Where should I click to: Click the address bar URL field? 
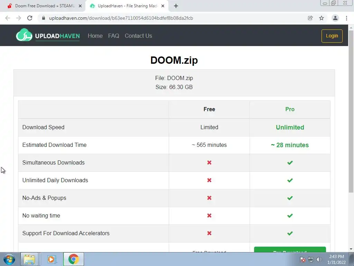click(171, 18)
